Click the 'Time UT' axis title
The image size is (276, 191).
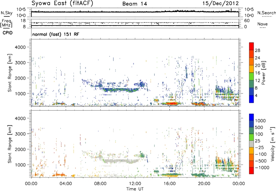pyautogui.click(x=135, y=189)
